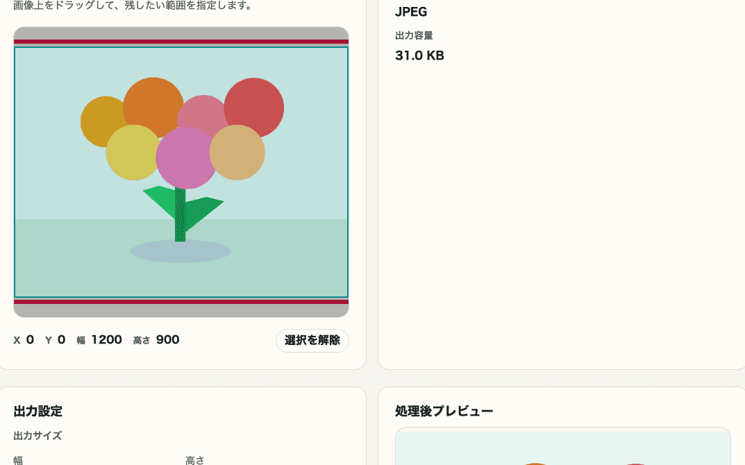Click the width value 1200

point(106,339)
